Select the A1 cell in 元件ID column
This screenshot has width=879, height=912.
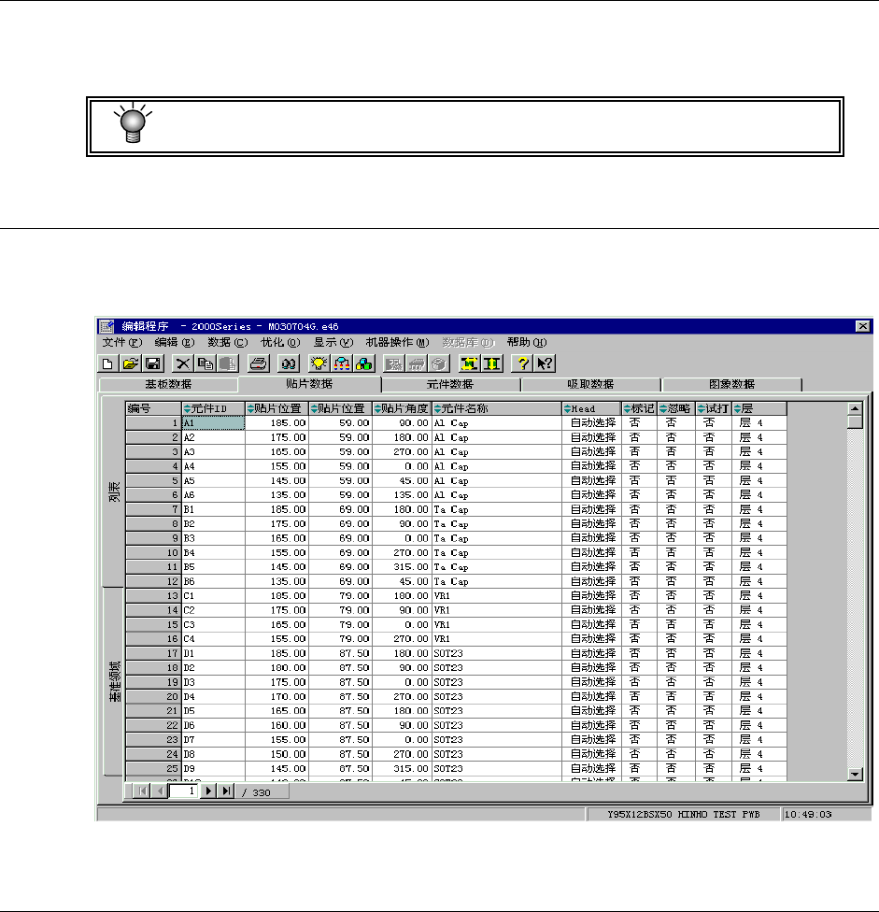(213, 423)
